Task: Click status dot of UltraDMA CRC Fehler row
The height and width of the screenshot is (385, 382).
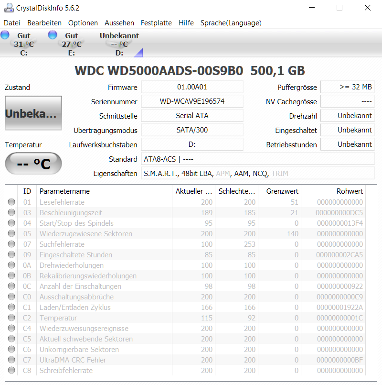Action: (x=11, y=360)
